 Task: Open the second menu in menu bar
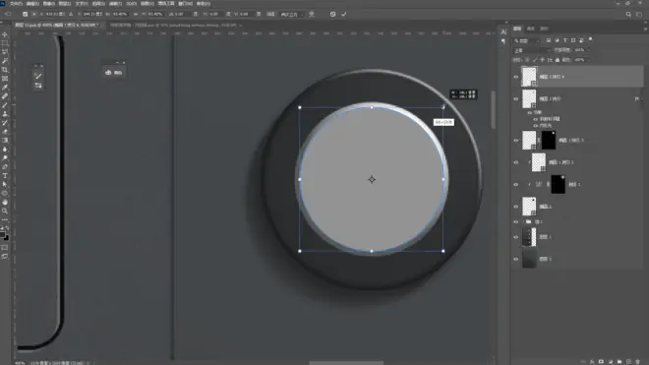pos(32,4)
